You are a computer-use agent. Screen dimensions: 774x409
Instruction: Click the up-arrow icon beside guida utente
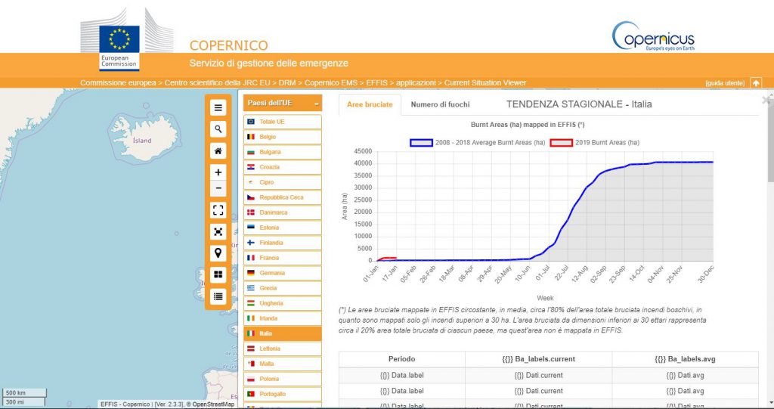click(x=756, y=83)
